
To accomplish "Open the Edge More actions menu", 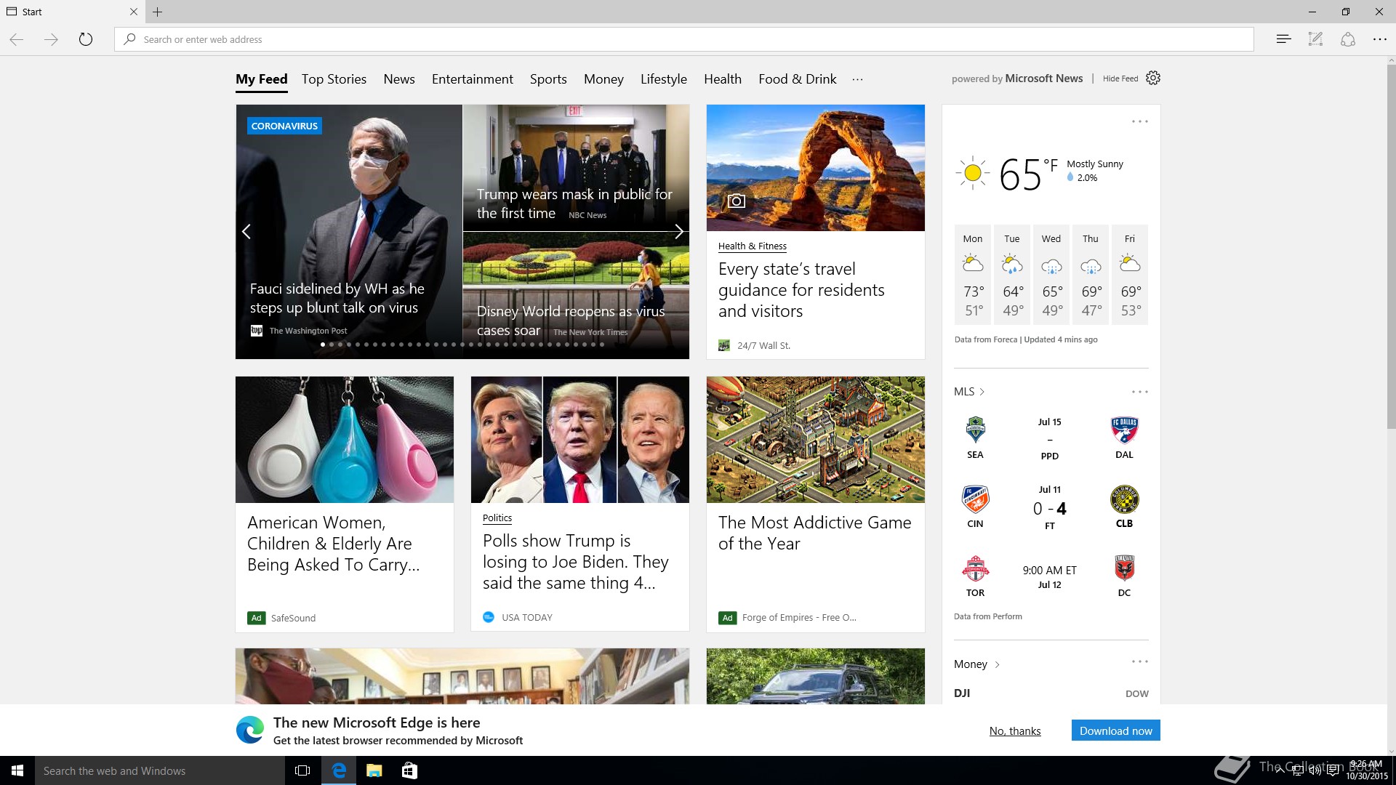I will [1379, 39].
